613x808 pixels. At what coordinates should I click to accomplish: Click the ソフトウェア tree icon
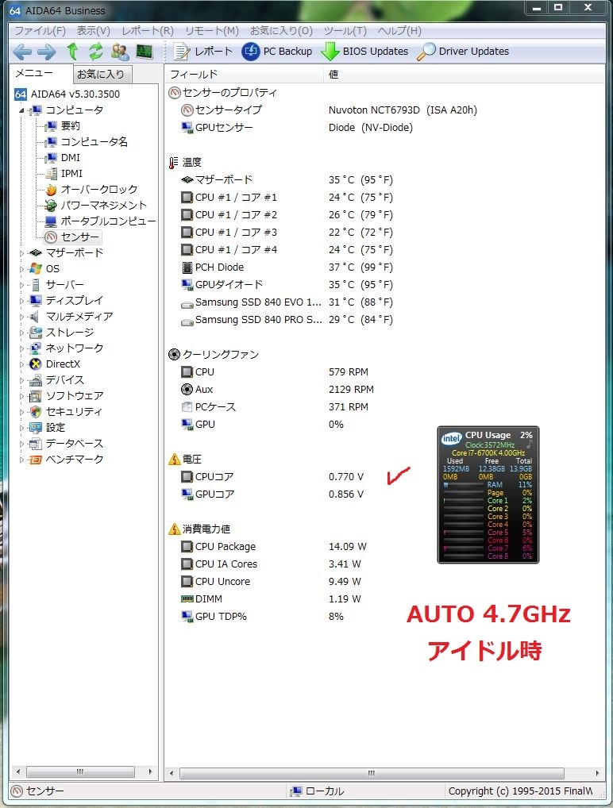pyautogui.click(x=36, y=396)
